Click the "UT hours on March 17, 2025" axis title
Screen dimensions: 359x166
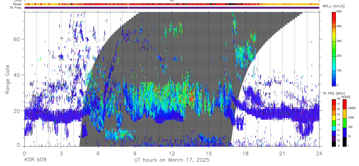point(172,160)
